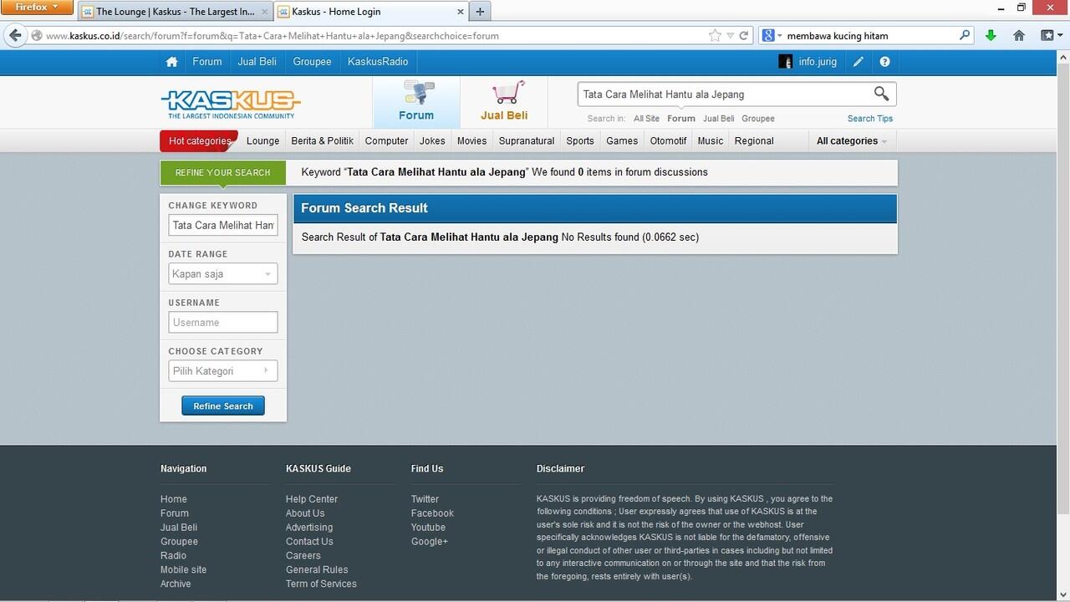This screenshot has height=602, width=1070.
Task: Click the pencil edit icon beside info.jurig
Action: (x=859, y=62)
